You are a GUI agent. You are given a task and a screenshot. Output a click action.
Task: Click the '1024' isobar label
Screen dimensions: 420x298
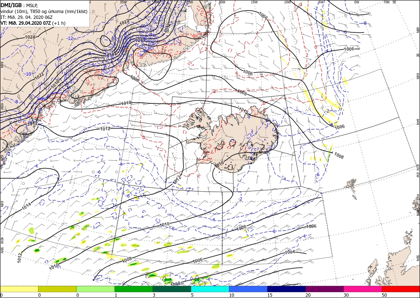30,37
